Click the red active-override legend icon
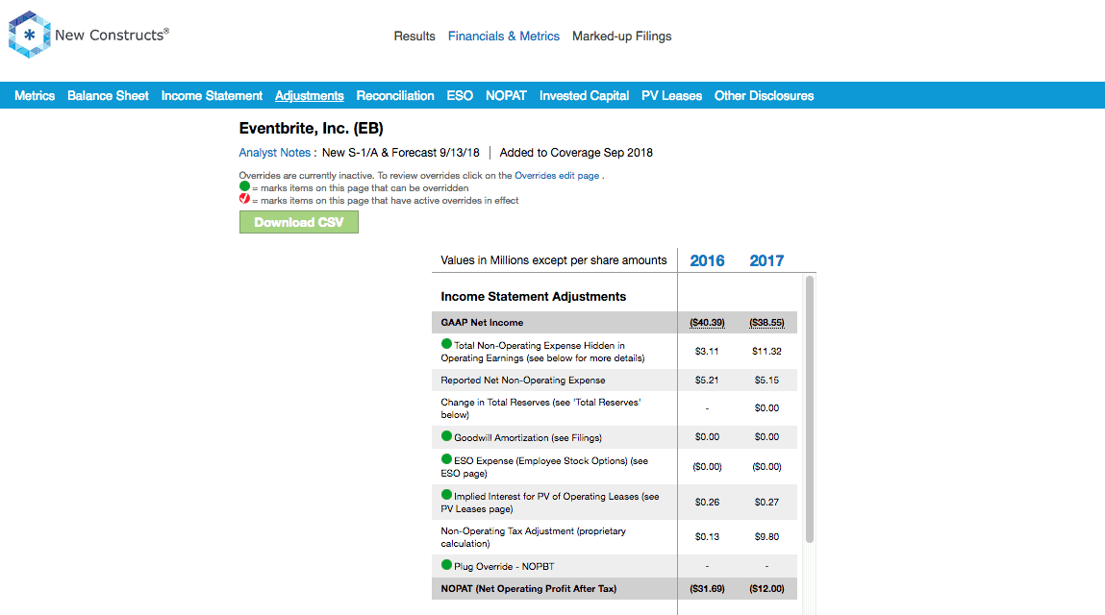The width and height of the screenshot is (1105, 615). click(x=244, y=199)
